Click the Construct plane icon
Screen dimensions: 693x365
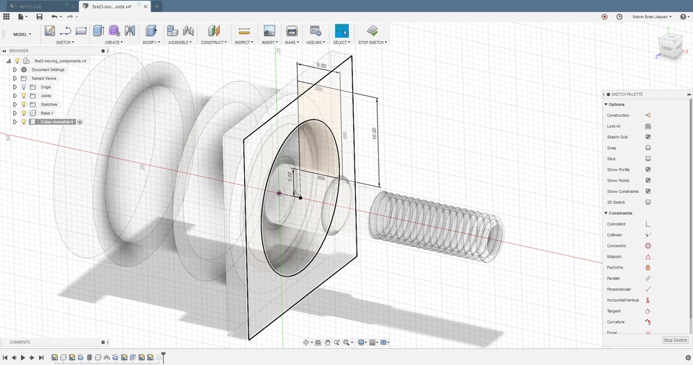pyautogui.click(x=214, y=31)
